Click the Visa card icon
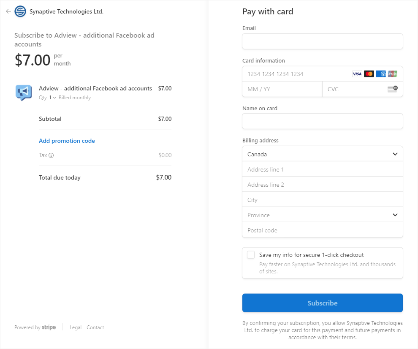This screenshot has height=349, width=418. pos(357,74)
